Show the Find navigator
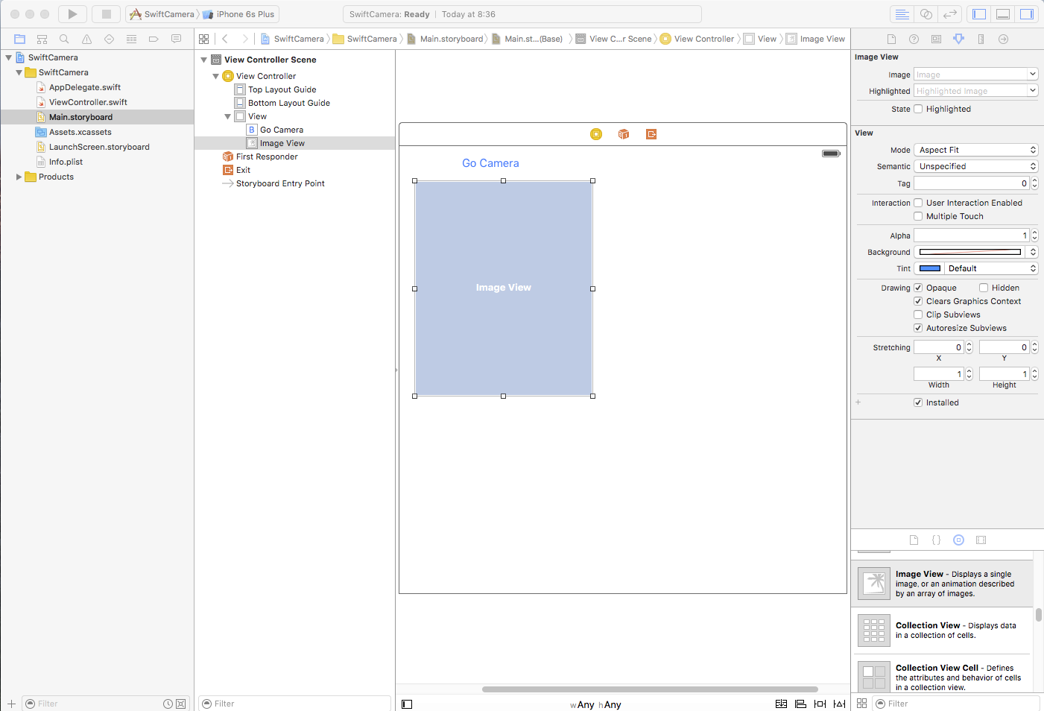1044x711 pixels. [64, 39]
